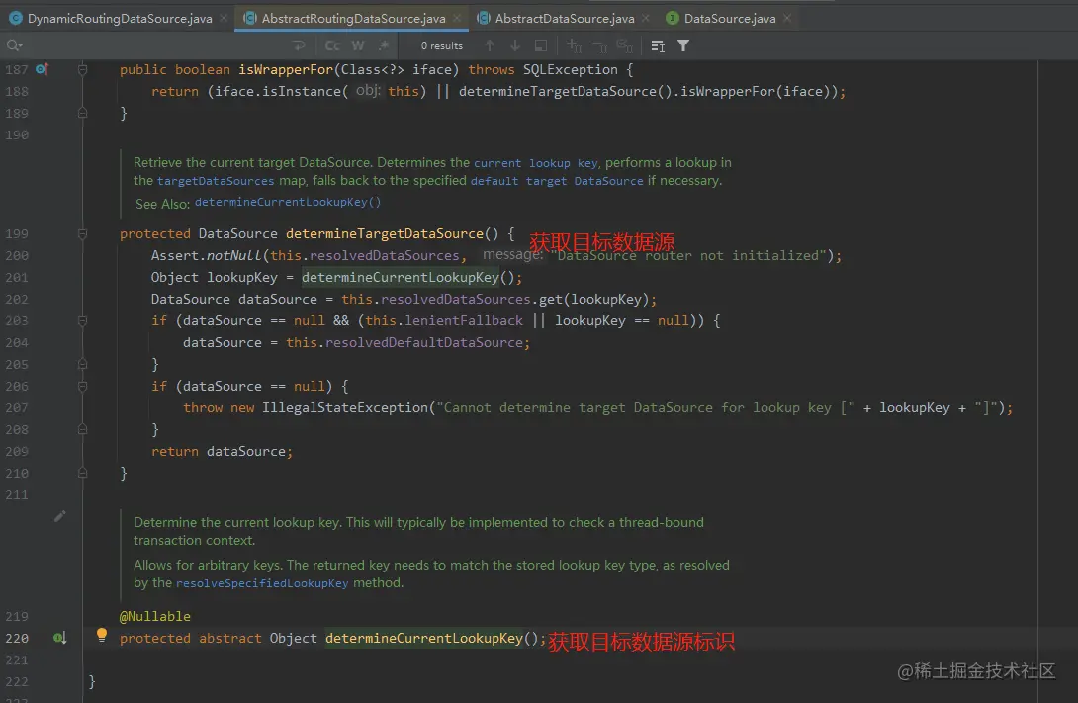
Task: Click line number 220 in the gutter
Action: (x=17, y=638)
